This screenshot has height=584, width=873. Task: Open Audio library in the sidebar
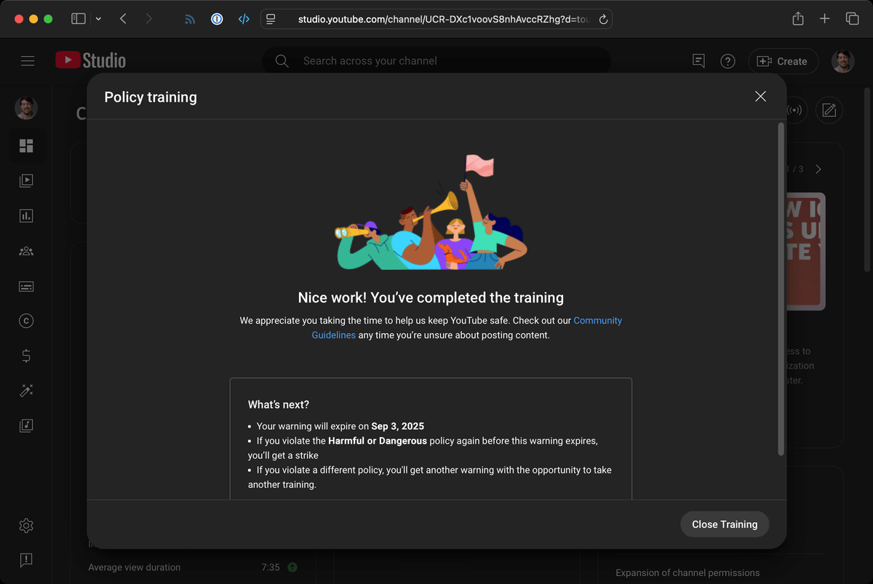pos(26,425)
